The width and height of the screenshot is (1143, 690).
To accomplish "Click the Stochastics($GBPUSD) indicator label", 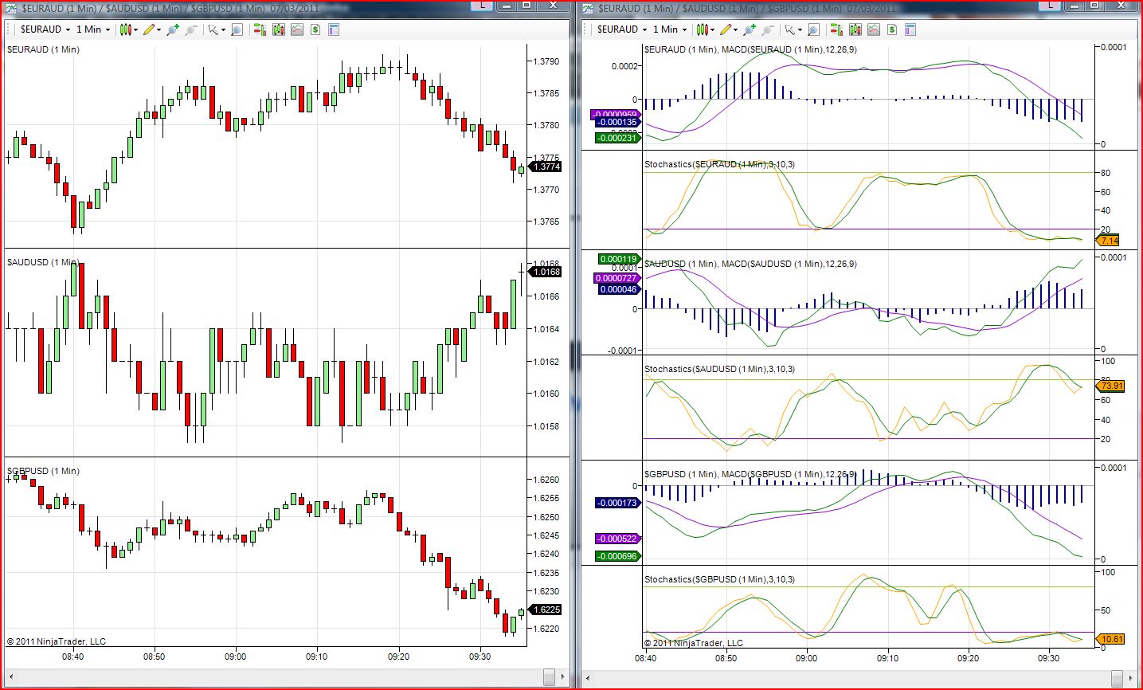I will point(719,579).
